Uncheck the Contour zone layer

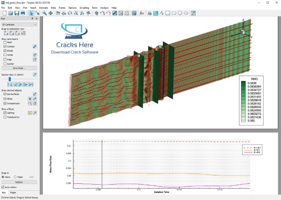point(5,46)
